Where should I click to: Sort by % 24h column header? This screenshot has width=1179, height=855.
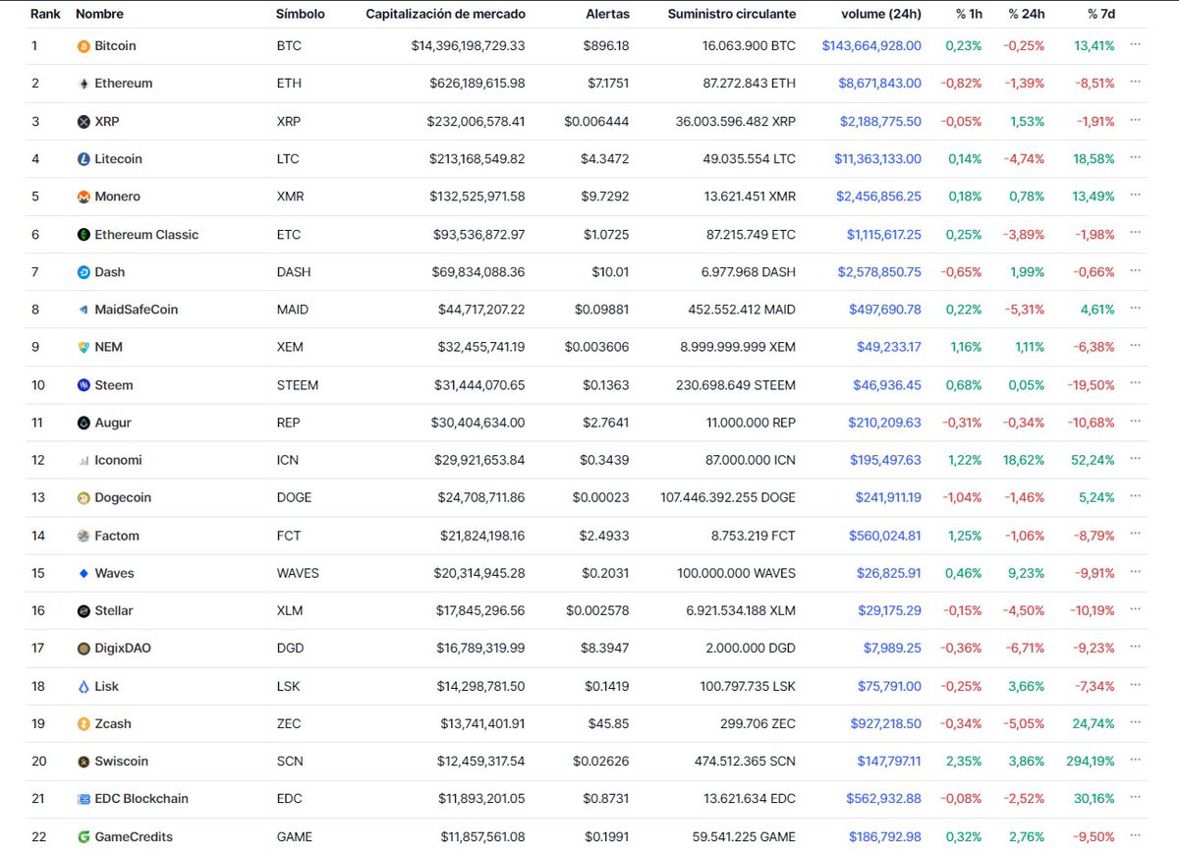point(1026,14)
